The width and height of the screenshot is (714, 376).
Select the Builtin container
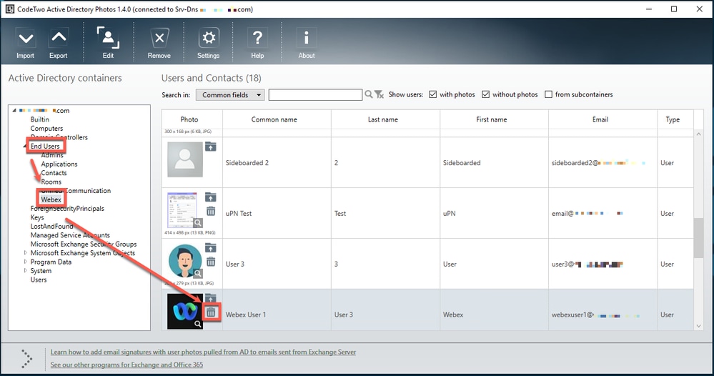point(39,119)
